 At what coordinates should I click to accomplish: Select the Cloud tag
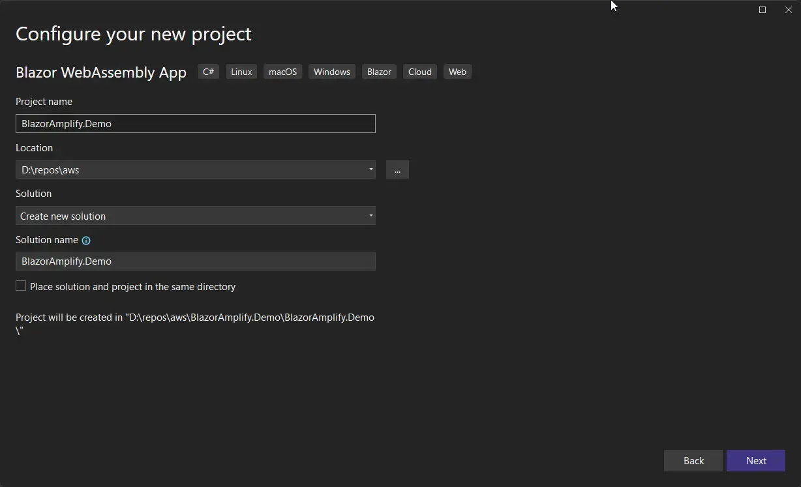click(419, 72)
